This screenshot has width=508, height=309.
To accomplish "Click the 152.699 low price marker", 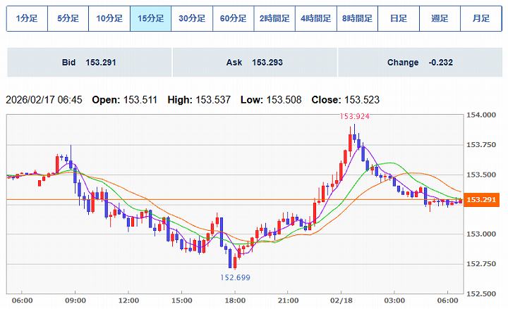I will 234,277.
